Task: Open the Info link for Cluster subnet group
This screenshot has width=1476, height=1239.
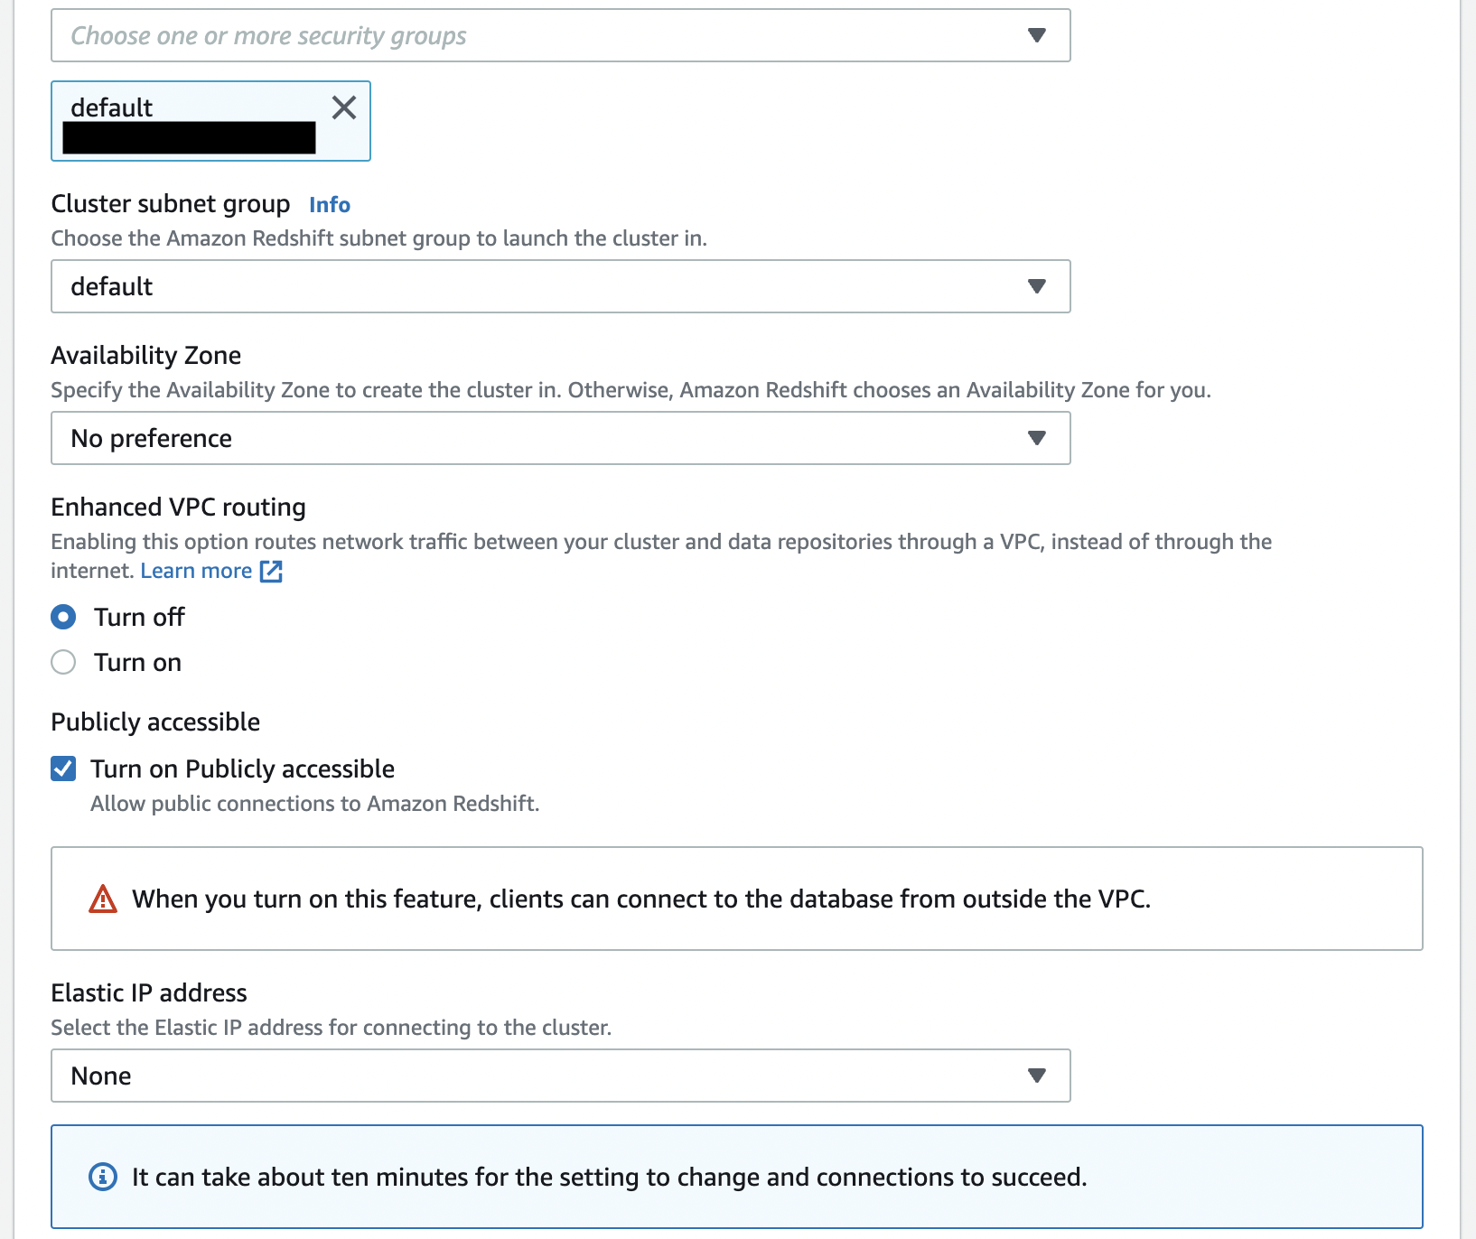Action: pyautogui.click(x=330, y=204)
